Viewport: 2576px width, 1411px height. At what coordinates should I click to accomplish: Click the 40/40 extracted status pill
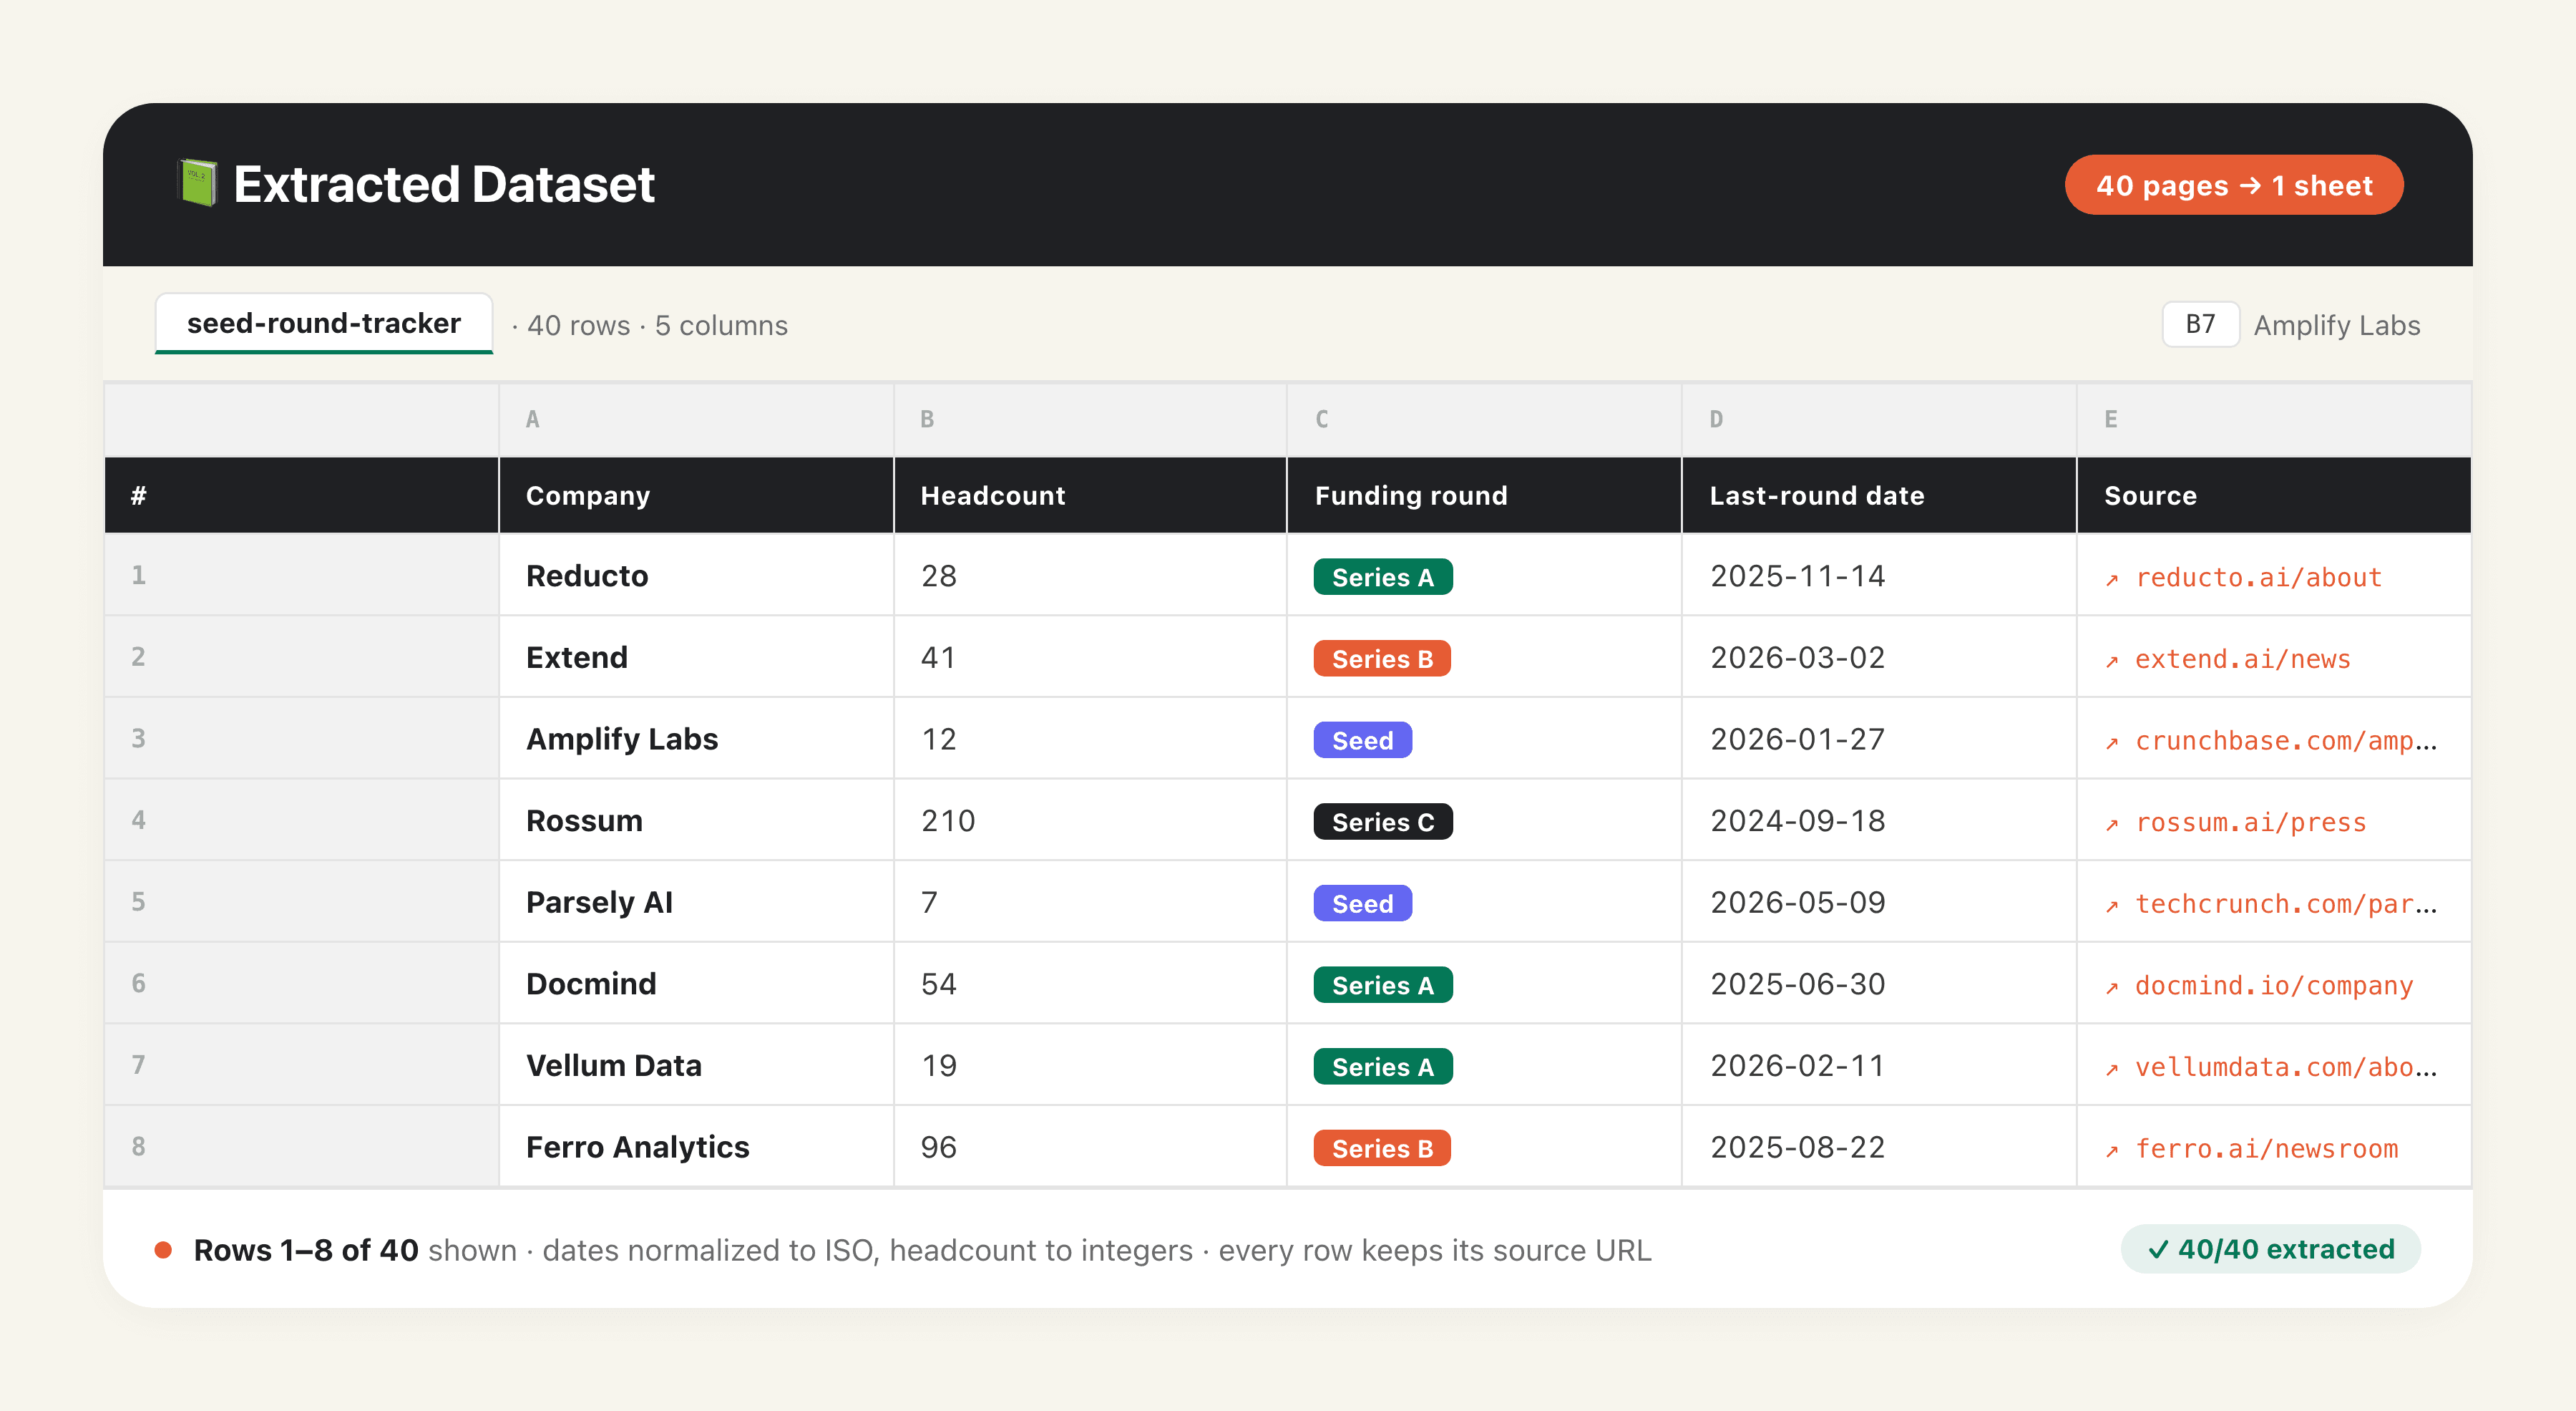click(x=2270, y=1249)
